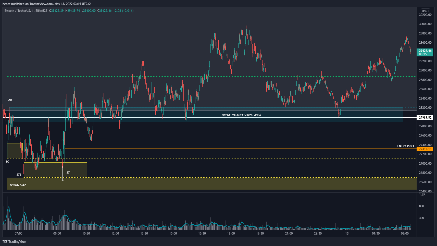Click the BINANCE exchange name
Screen dimensions: 437x246
(41, 11)
